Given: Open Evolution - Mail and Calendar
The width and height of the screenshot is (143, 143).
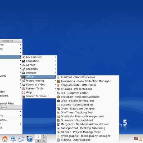Looking at the screenshot, I should click(x=88, y=97).
